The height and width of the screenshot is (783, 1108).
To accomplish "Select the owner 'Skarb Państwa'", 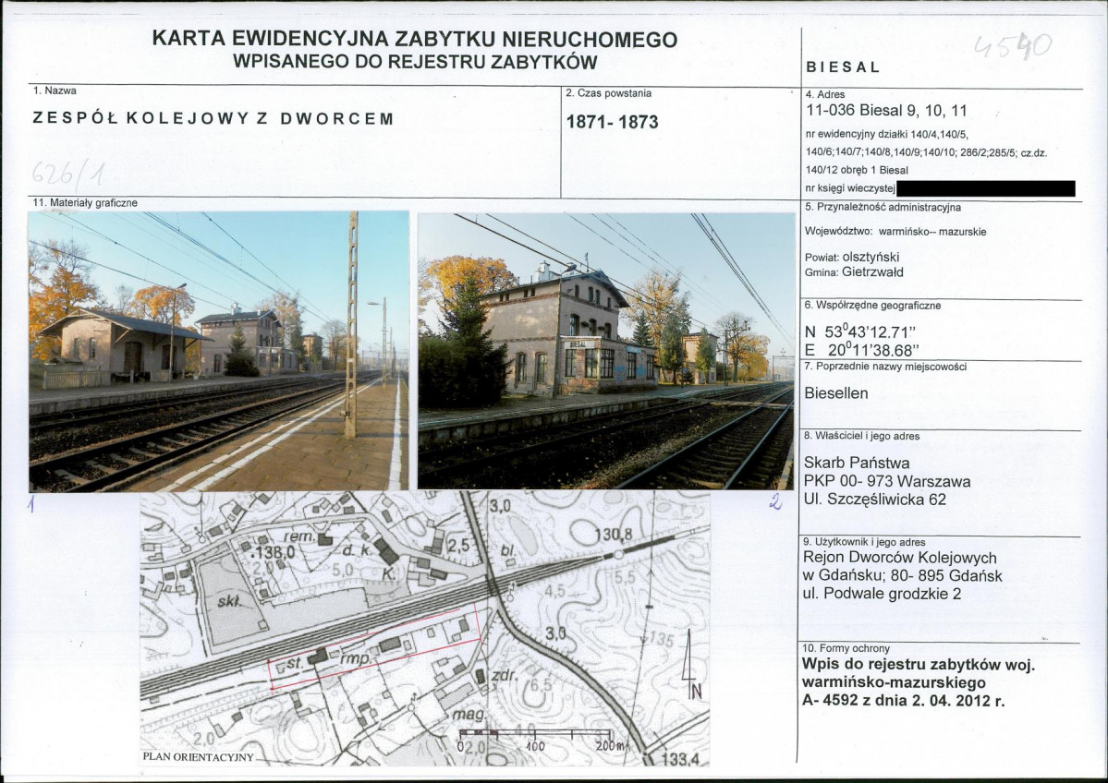I will [858, 464].
